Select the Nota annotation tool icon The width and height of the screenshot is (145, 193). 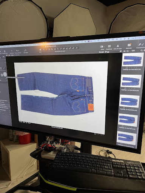pos(40,50)
